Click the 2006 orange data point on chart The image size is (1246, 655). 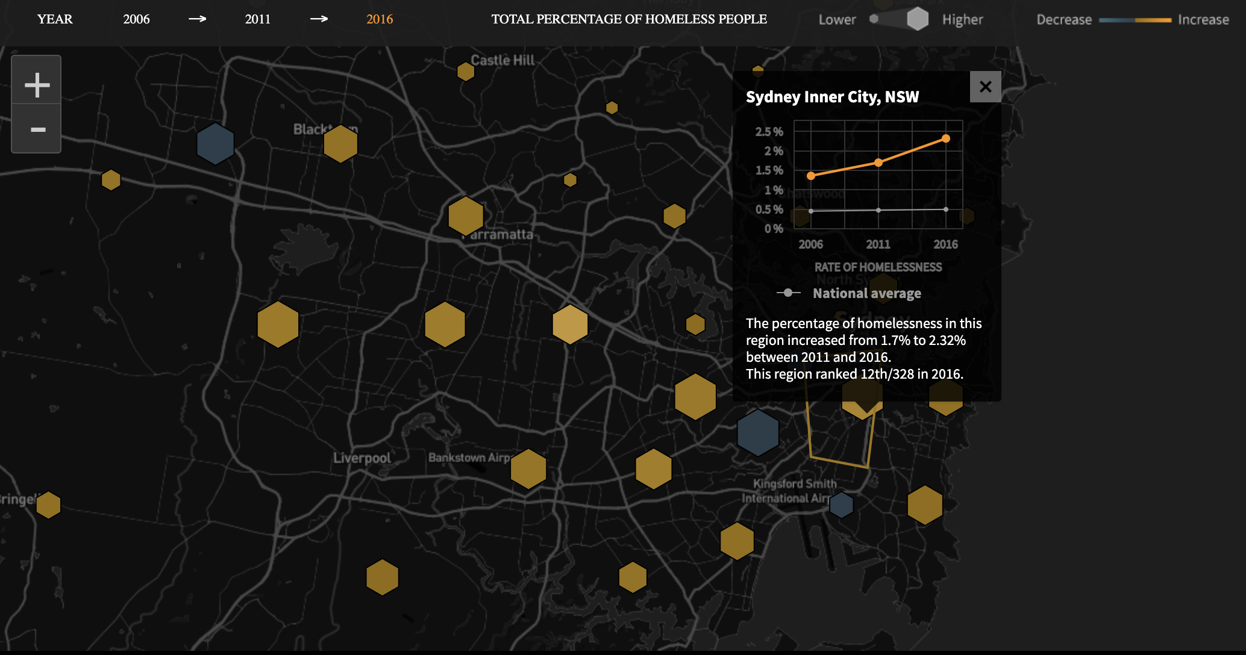[x=811, y=176]
